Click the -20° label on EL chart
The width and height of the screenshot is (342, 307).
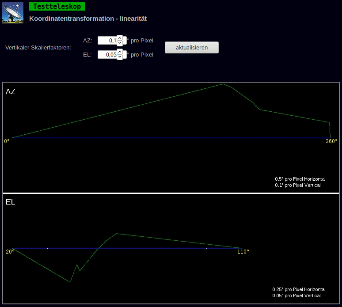click(x=9, y=252)
